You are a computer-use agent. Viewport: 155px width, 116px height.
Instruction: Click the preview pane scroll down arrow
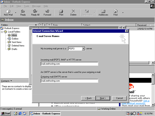[x=153, y=105]
